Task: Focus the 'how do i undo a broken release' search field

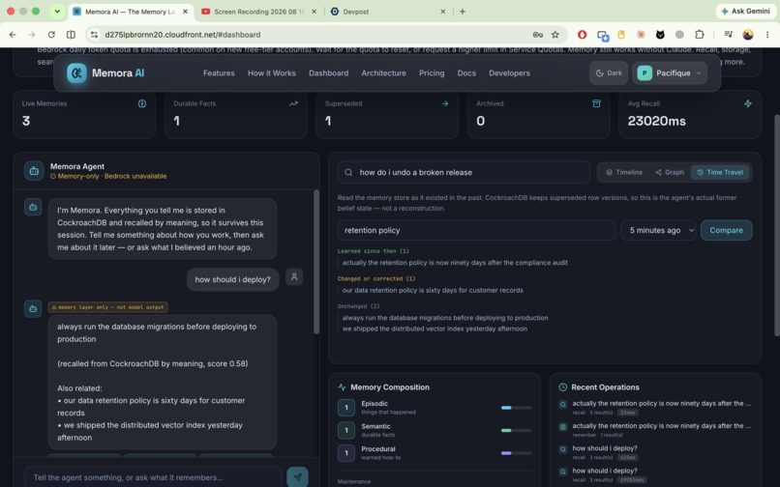Action: [464, 172]
